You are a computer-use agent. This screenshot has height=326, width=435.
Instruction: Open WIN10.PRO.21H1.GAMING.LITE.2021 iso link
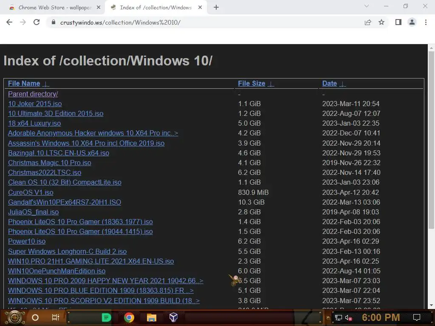91,261
